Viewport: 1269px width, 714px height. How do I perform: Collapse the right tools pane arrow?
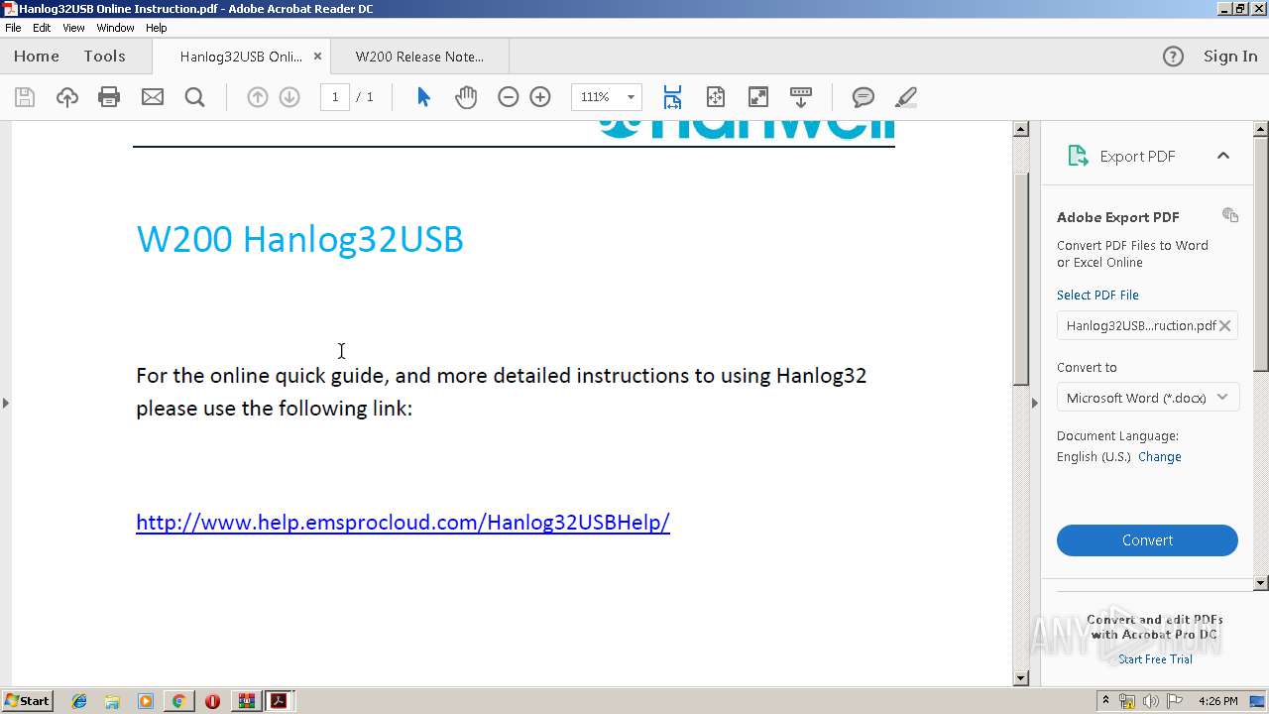click(1034, 403)
